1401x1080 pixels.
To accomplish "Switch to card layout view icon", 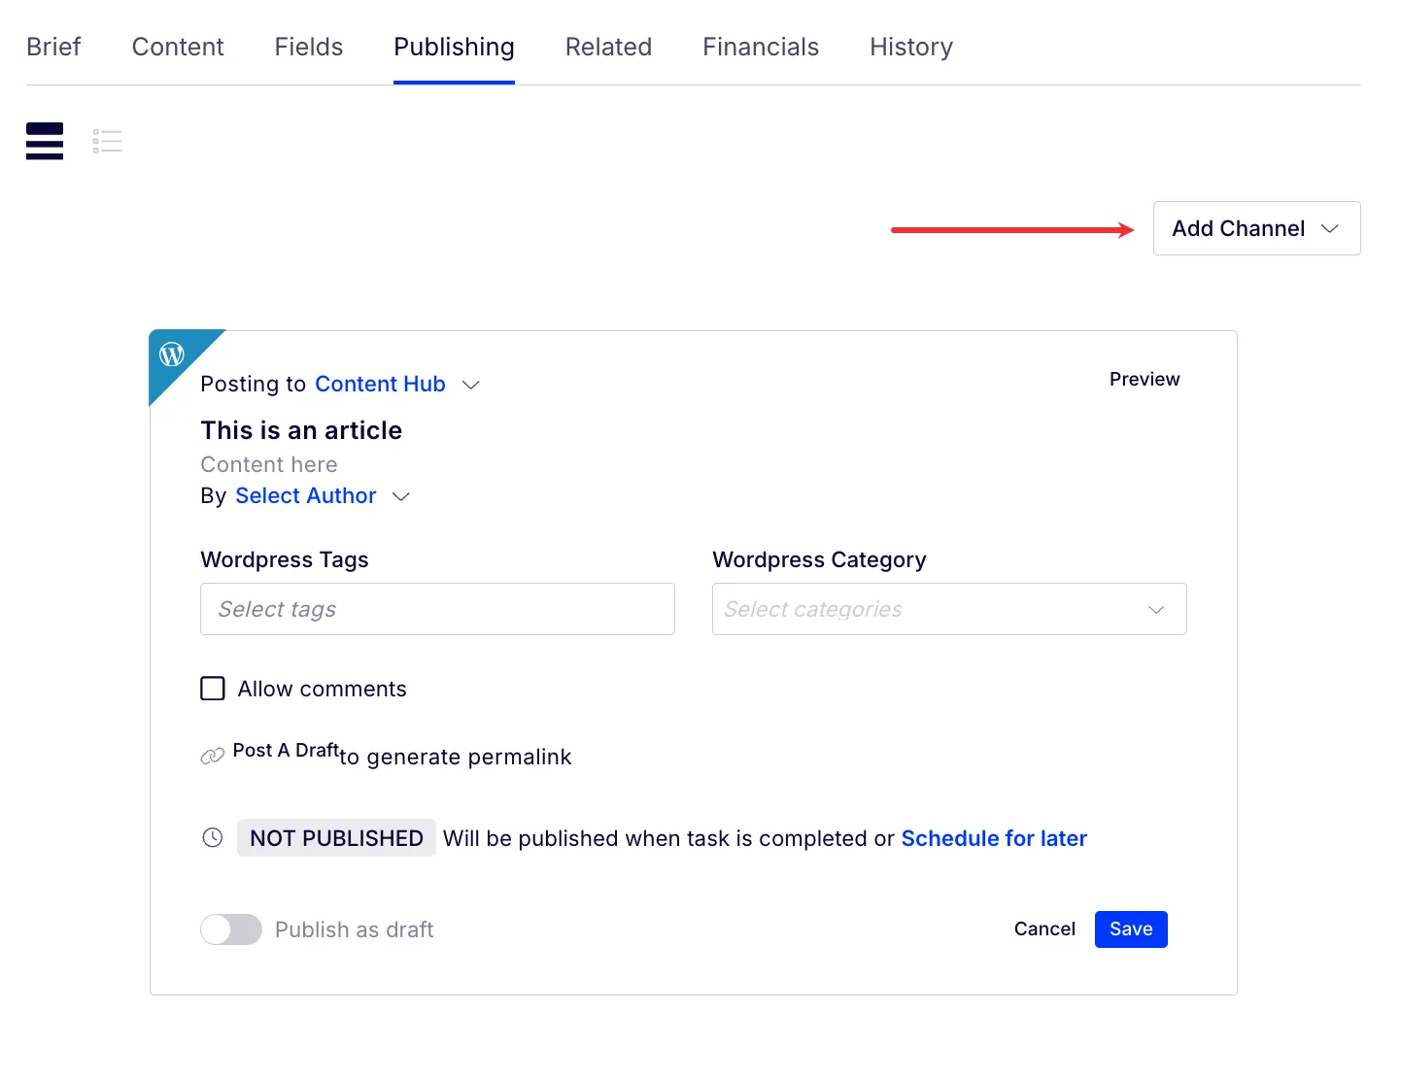I will click(45, 141).
